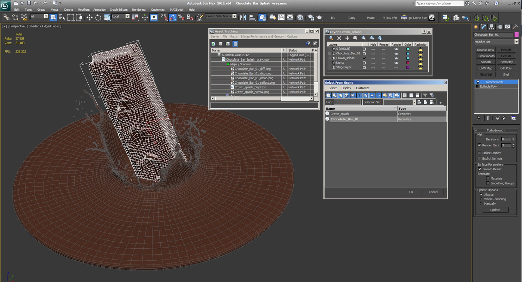Select the Move tool in main toolbar
The width and height of the screenshot is (522, 282).
coord(89,18)
